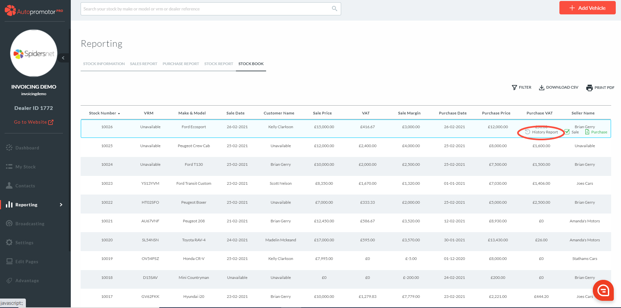
Task: Select the Stock Information tab
Action: click(x=104, y=64)
